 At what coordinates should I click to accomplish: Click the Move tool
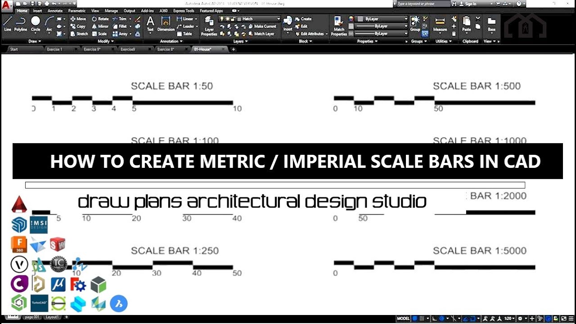tap(78, 19)
